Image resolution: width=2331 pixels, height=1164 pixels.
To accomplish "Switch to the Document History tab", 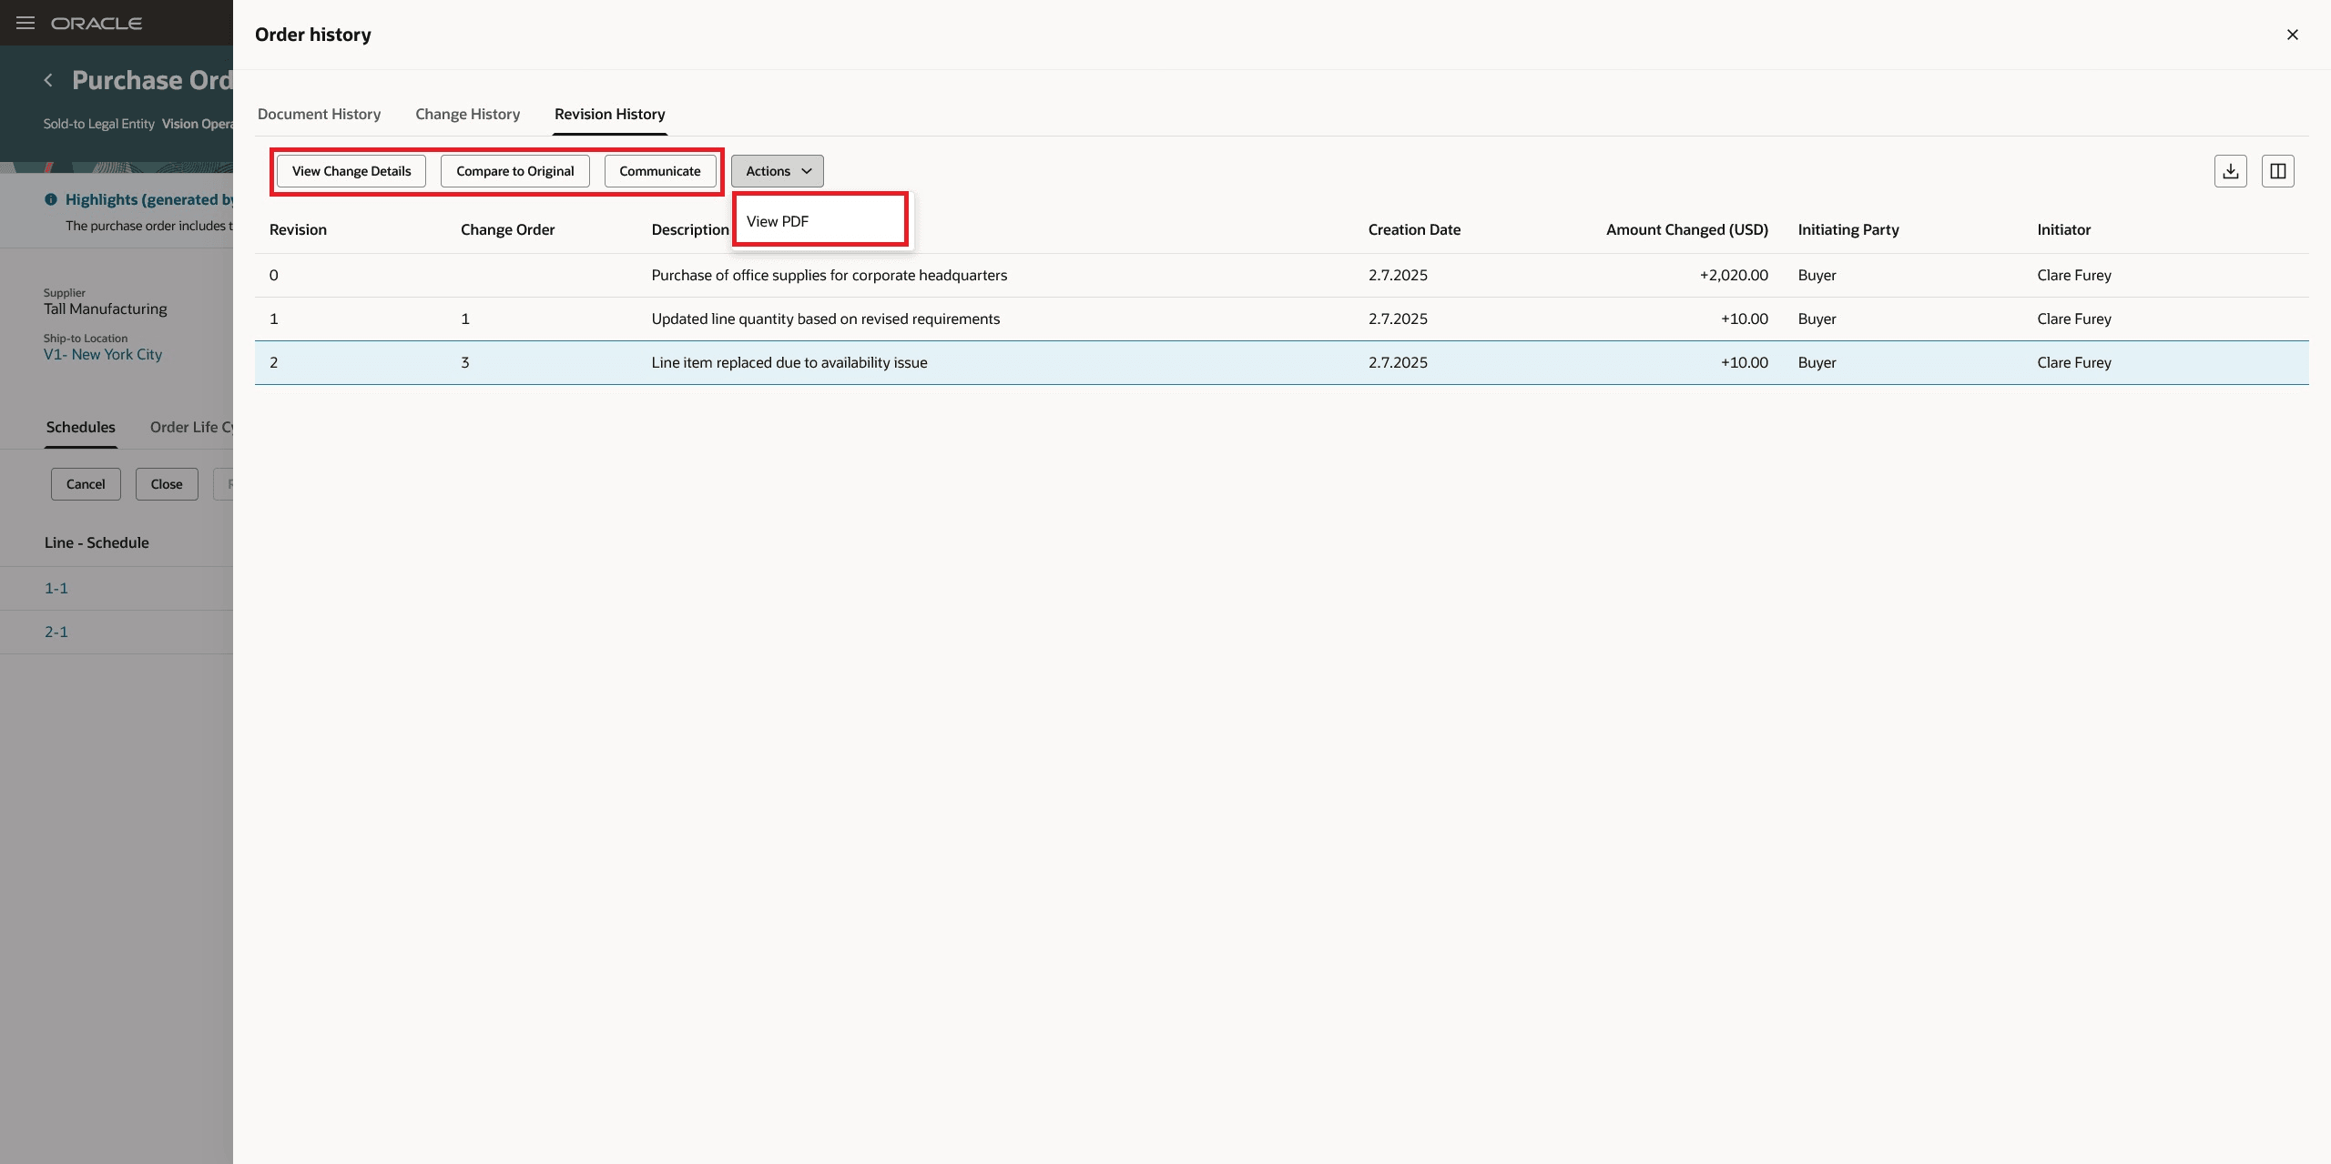I will click(319, 114).
